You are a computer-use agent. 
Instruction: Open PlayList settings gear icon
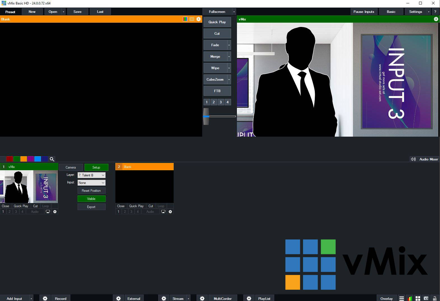(x=249, y=298)
